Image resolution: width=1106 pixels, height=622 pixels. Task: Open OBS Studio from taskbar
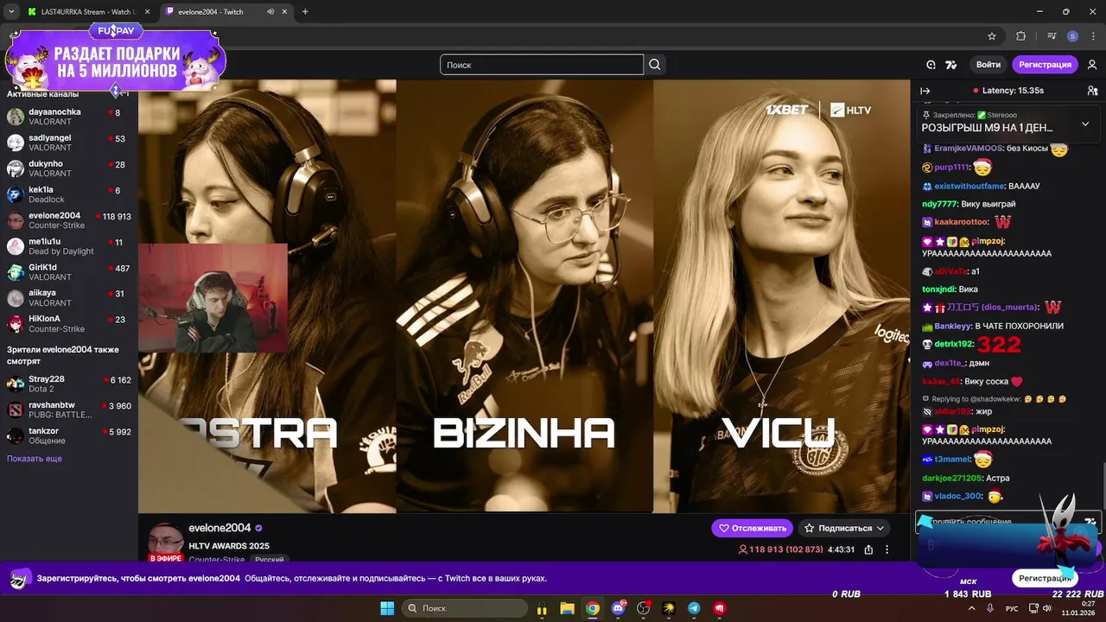(643, 608)
